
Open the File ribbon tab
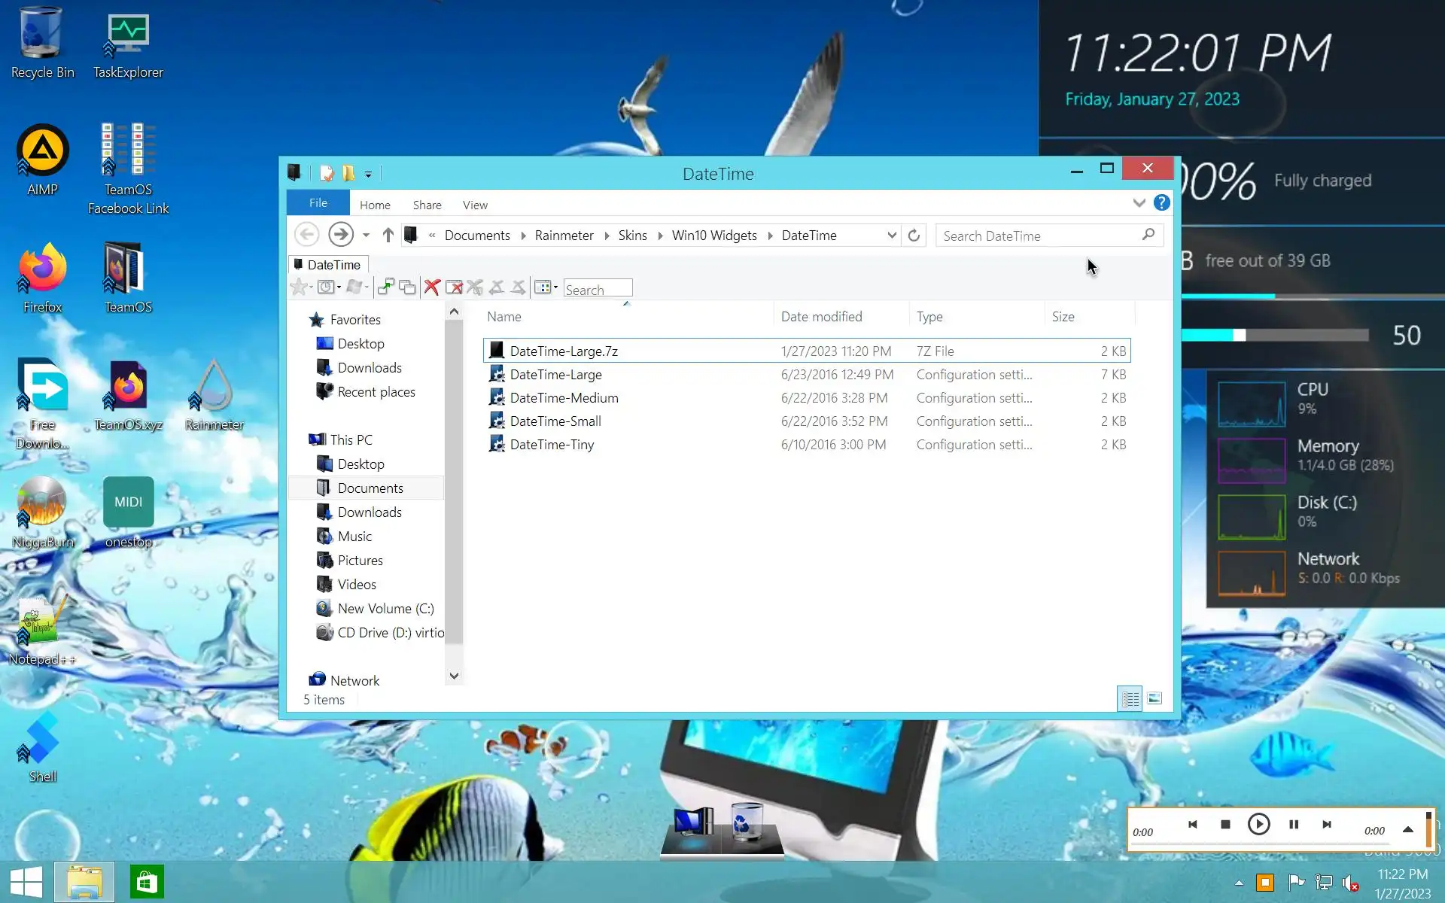[318, 203]
